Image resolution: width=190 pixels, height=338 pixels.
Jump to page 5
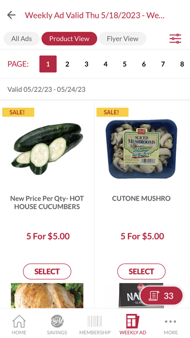click(125, 64)
